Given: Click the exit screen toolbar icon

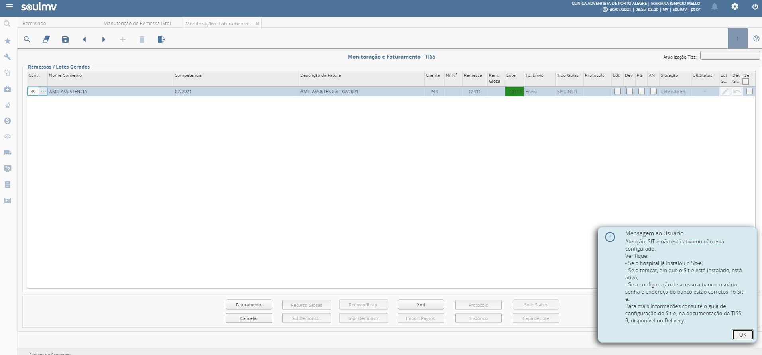Looking at the screenshot, I should [161, 39].
